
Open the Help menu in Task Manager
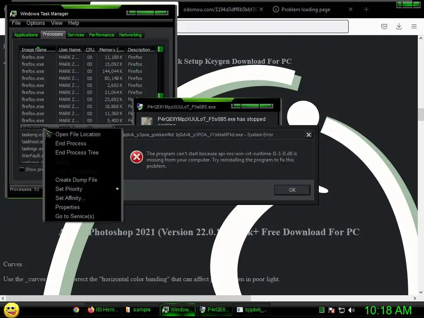coord(74,23)
